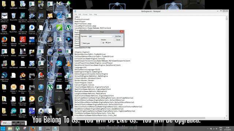Click the textures folder on desktop
Image resolution: width=234 pixels, height=131 pixels.
point(14,52)
